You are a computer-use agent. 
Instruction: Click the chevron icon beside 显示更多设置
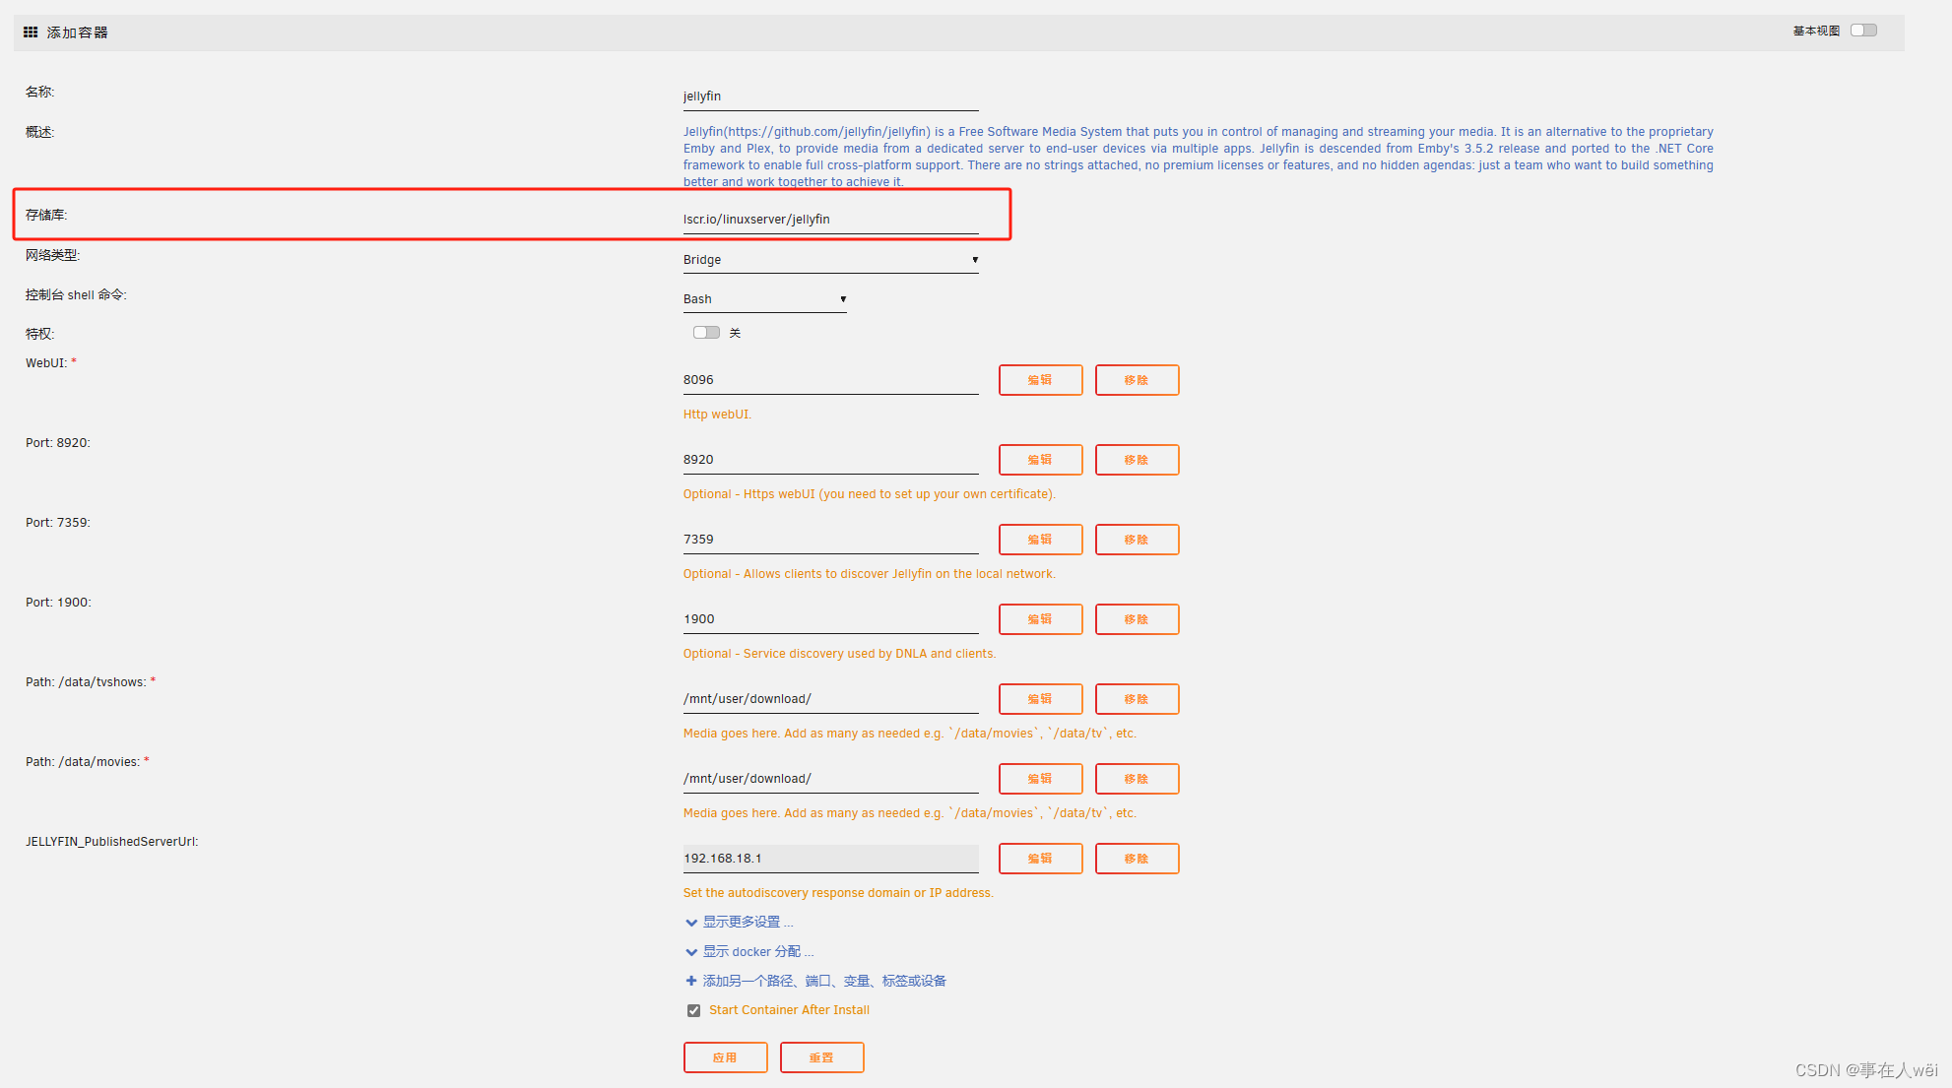(690, 923)
